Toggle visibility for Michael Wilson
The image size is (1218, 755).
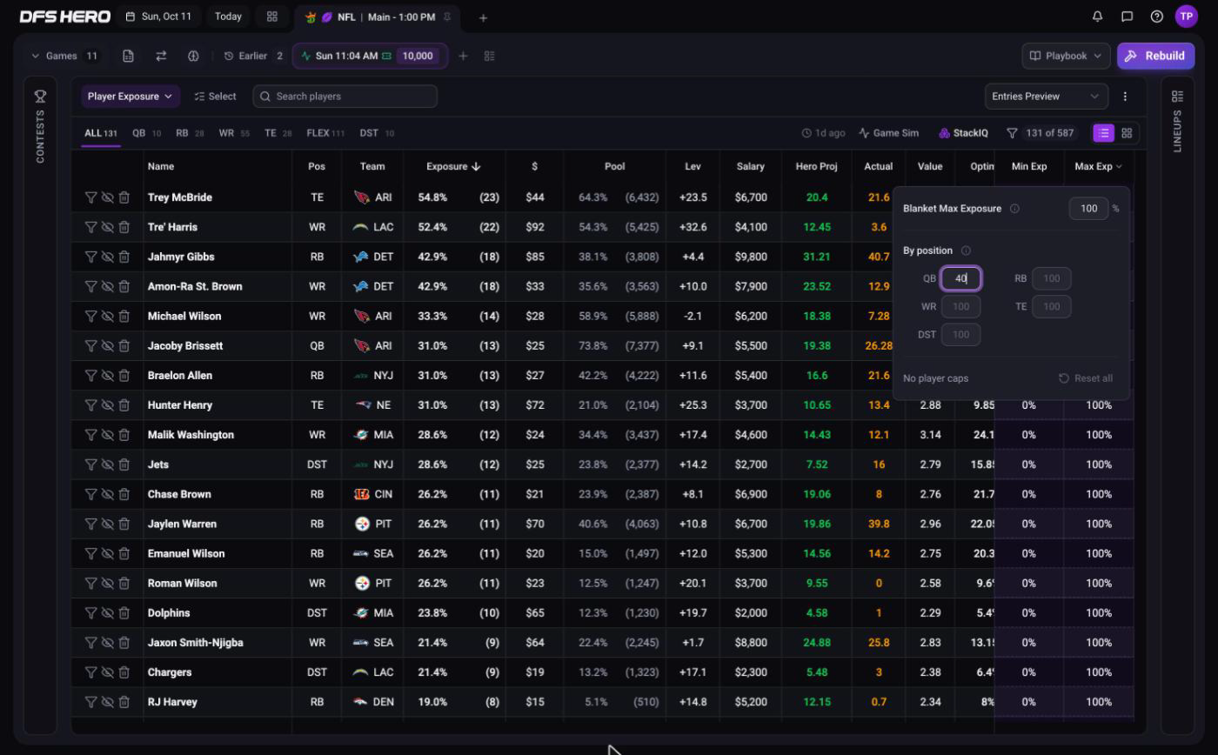(x=107, y=316)
